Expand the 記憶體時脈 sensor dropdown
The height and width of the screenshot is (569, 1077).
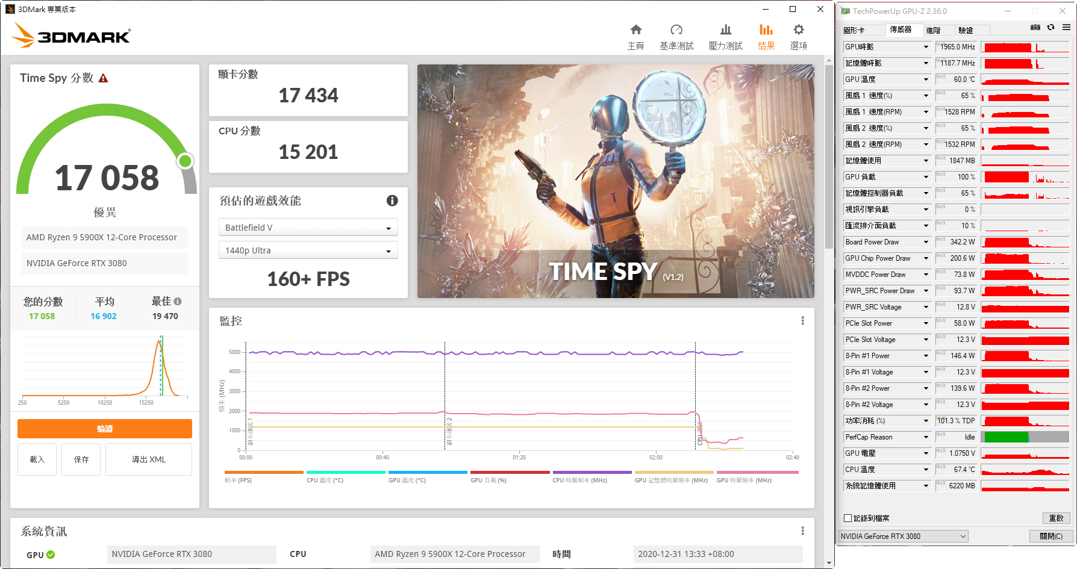pyautogui.click(x=926, y=63)
